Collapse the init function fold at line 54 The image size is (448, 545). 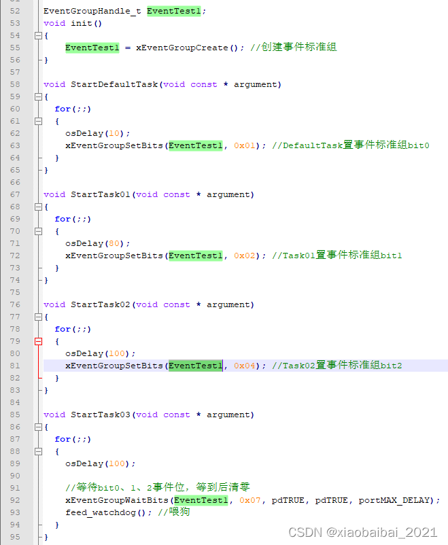point(38,35)
